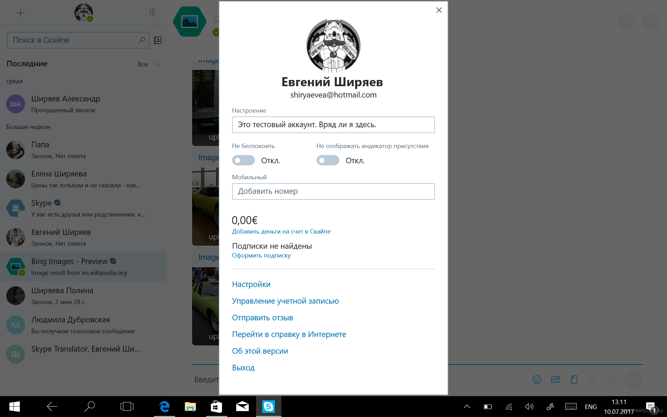
Task: Click the taskbar back arrow
Action: coord(52,407)
